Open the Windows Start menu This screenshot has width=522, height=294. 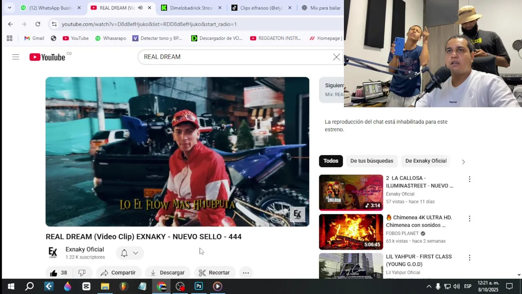pyautogui.click(x=11, y=286)
